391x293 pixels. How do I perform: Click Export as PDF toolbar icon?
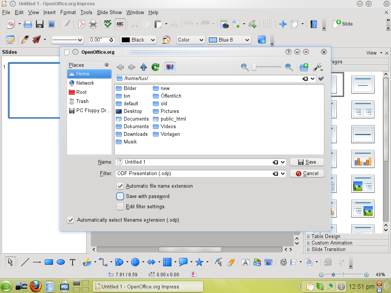tap(82, 24)
